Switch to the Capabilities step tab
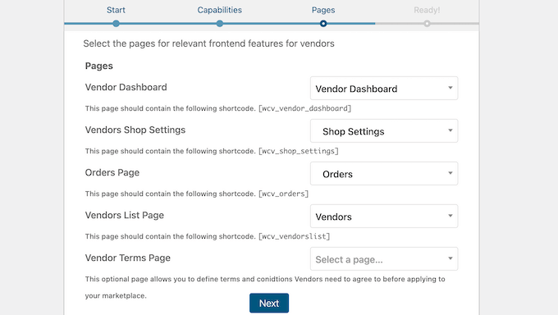Screen dimensions: 558x315 tap(220, 10)
